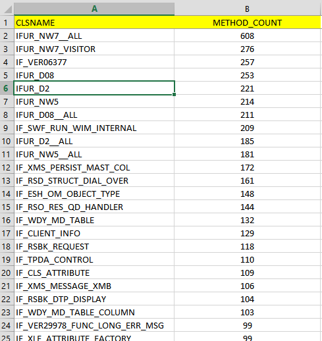Screen dimensions: 322x341
Task: Click method count value 106
Action: pyautogui.click(x=248, y=286)
